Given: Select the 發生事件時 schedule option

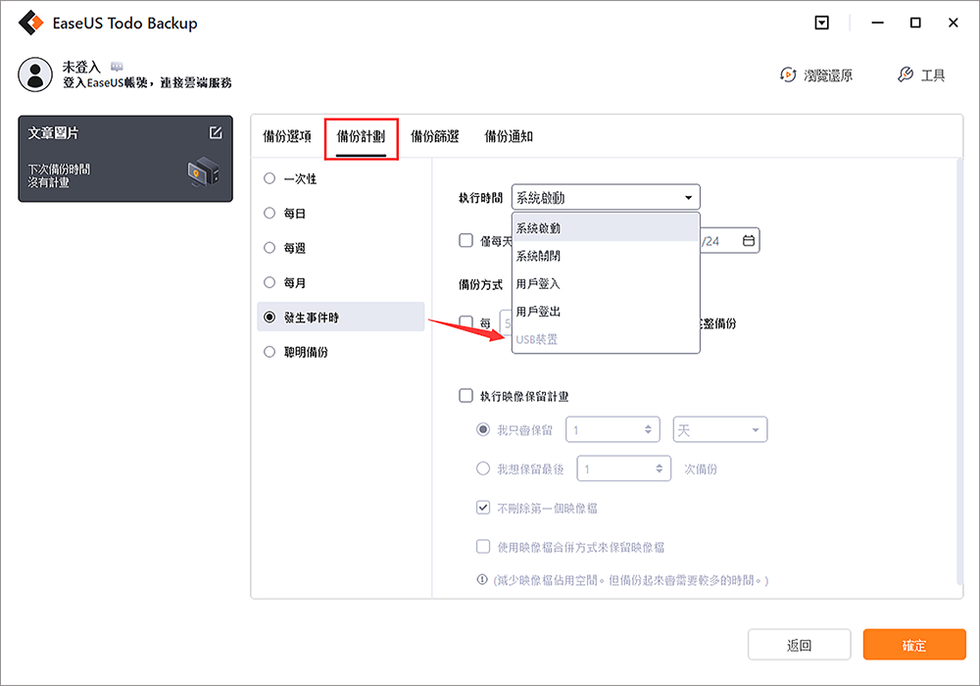Looking at the screenshot, I should [341, 317].
